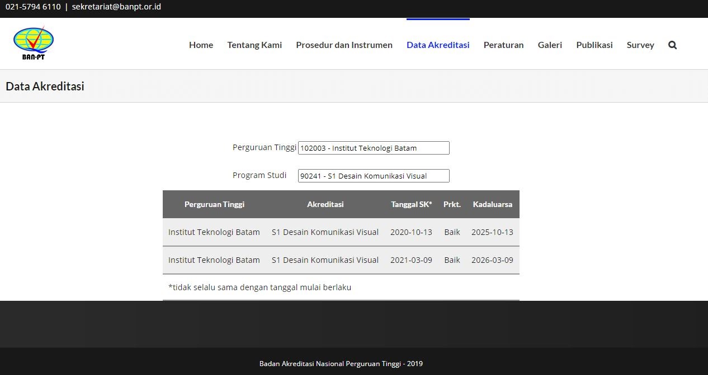Open the Peraturan menu
The image size is (708, 375).
[x=503, y=45]
